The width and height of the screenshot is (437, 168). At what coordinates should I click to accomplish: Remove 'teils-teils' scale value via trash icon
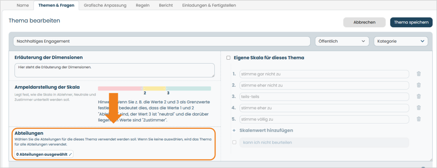418,96
